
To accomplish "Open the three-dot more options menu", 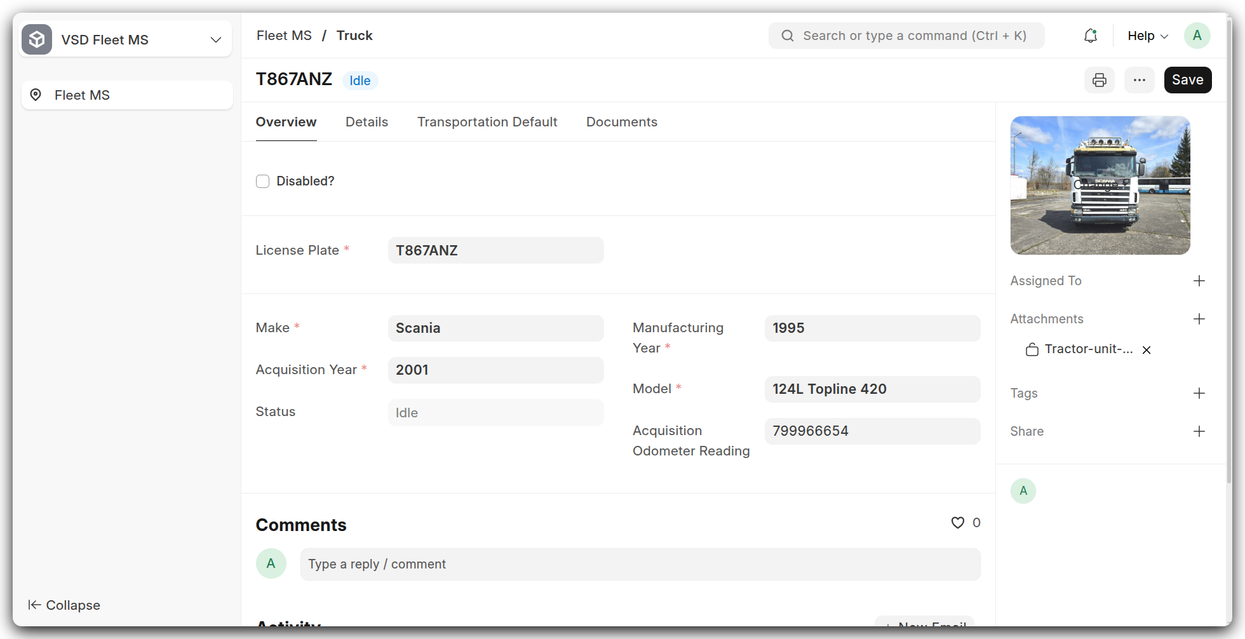I will tap(1140, 80).
